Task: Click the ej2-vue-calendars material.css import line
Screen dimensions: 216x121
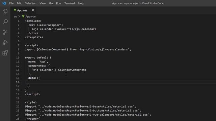Action: (x=88, y=115)
